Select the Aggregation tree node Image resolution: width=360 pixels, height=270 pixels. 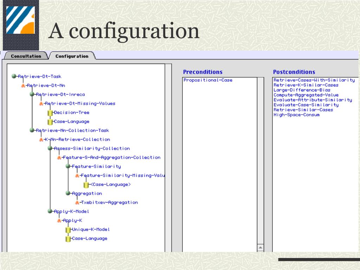[87, 194]
